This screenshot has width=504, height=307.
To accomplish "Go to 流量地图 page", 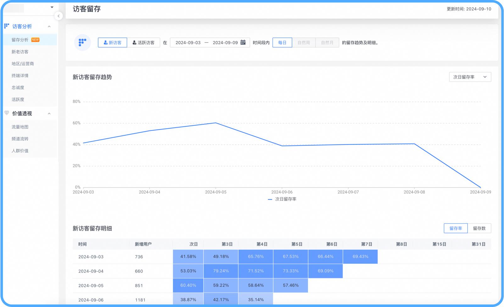I will click(x=20, y=127).
